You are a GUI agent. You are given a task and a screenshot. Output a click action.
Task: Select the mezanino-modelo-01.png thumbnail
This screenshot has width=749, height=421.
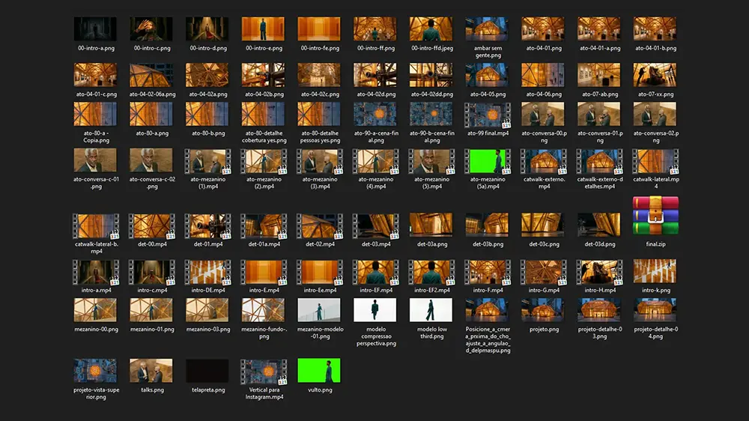pyautogui.click(x=319, y=310)
